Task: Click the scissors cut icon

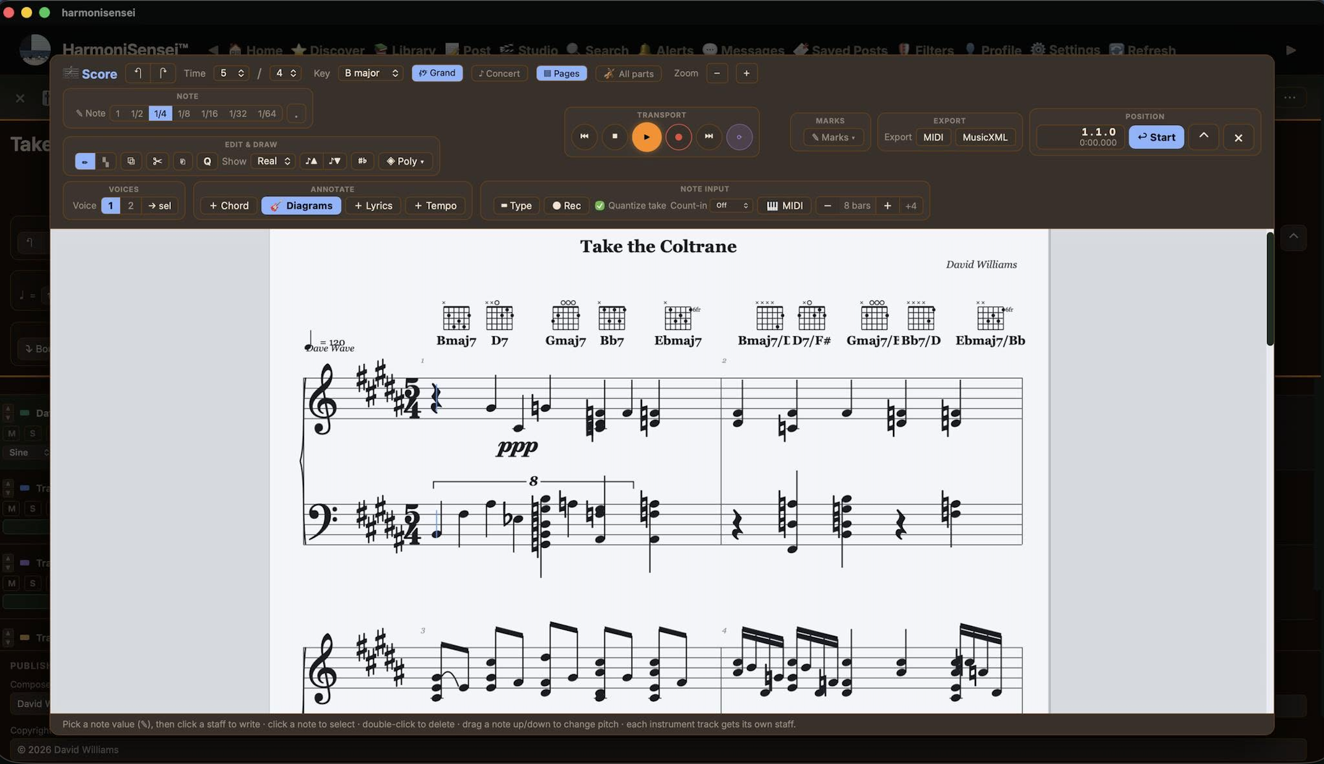Action: pyautogui.click(x=157, y=161)
